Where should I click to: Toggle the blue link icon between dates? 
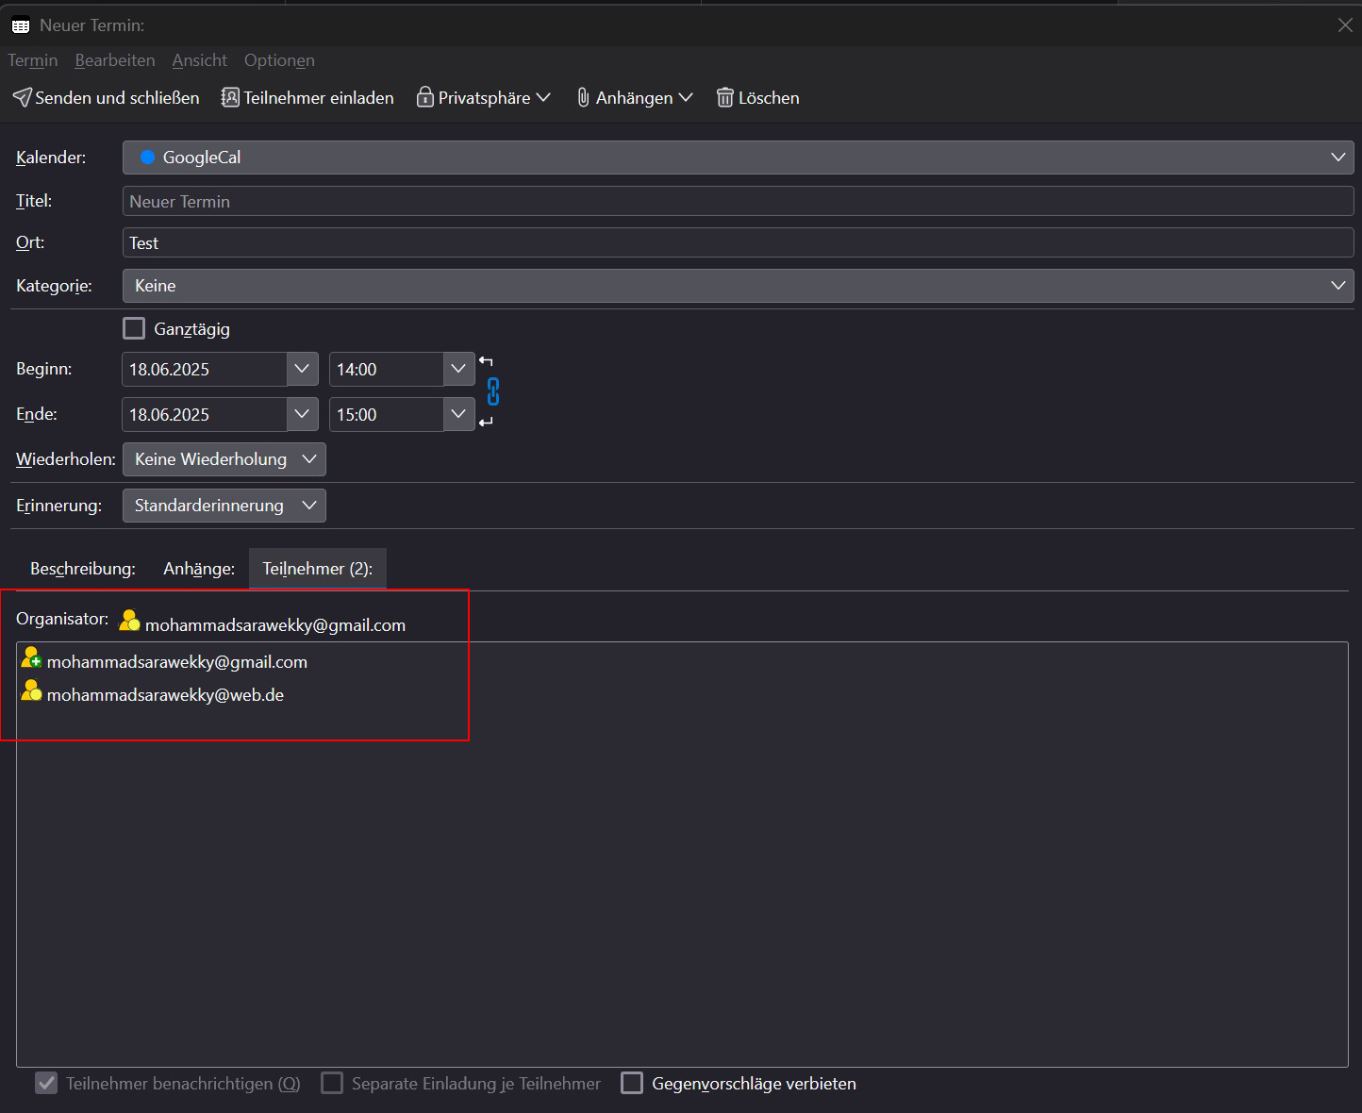click(x=492, y=391)
